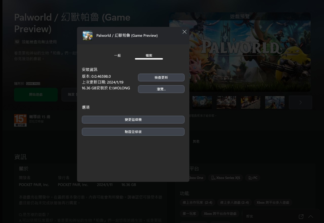Viewport: 324px width, 223px height.
Task: Click the Palworld game icon in dialog header
Action: pyautogui.click(x=88, y=36)
